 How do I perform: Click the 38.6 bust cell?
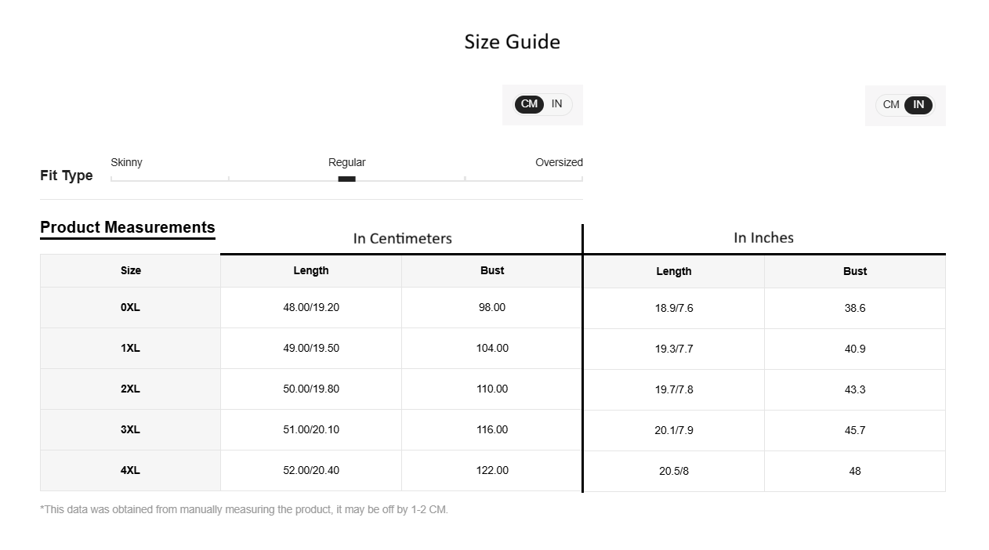tap(855, 308)
